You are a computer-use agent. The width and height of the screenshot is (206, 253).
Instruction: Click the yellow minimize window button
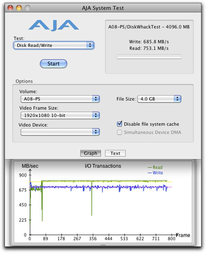(19, 8)
